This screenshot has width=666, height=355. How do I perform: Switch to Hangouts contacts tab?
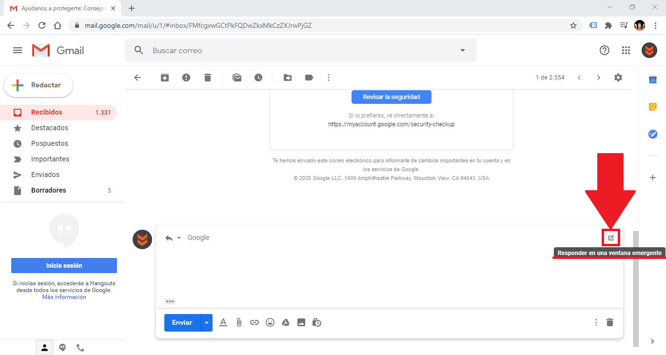44,348
